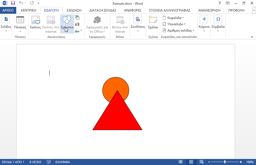Open the ΣΤΟΙΧΕΙΑ ΑΛΛΗΛΟΓΡΑΦΙΑΣ tab

[x=170, y=10]
